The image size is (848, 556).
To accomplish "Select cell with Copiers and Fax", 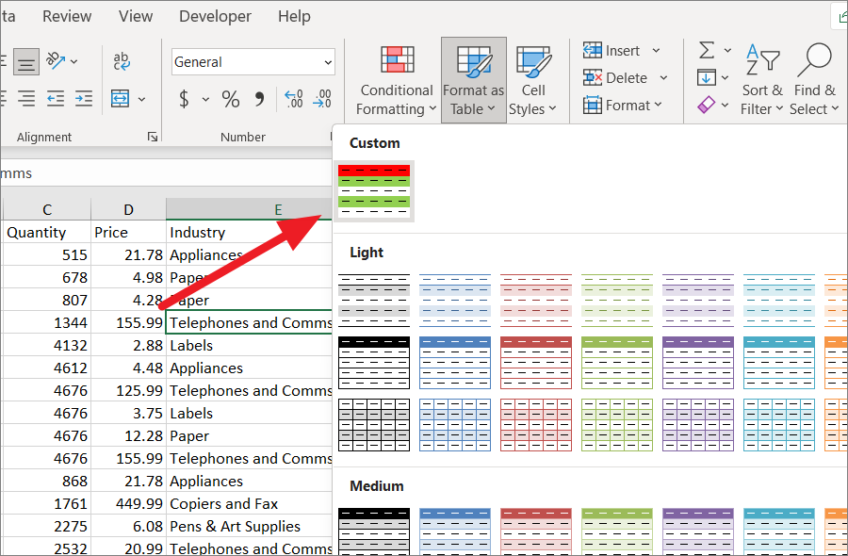I will coord(250,503).
